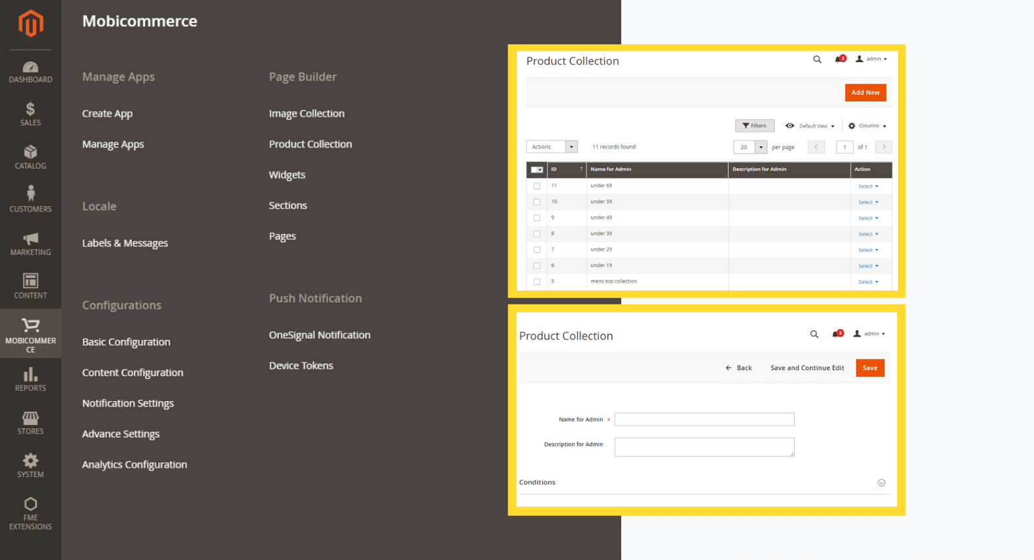Click search icon in Product Collection form page
This screenshot has width=1034, height=560.
click(814, 334)
